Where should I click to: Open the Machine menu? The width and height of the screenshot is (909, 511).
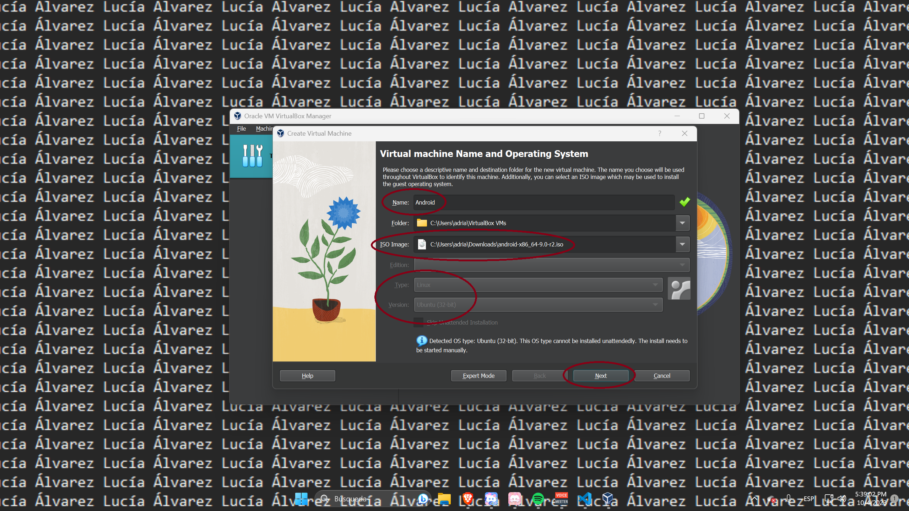click(x=264, y=129)
